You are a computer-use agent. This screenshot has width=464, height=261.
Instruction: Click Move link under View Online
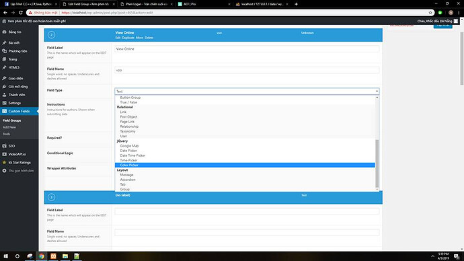coord(139,38)
